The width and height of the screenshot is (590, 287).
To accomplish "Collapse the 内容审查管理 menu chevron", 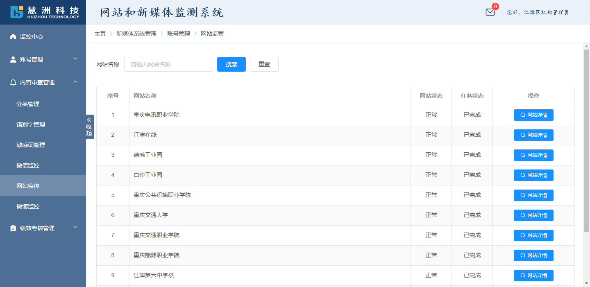I will pyautogui.click(x=75, y=82).
